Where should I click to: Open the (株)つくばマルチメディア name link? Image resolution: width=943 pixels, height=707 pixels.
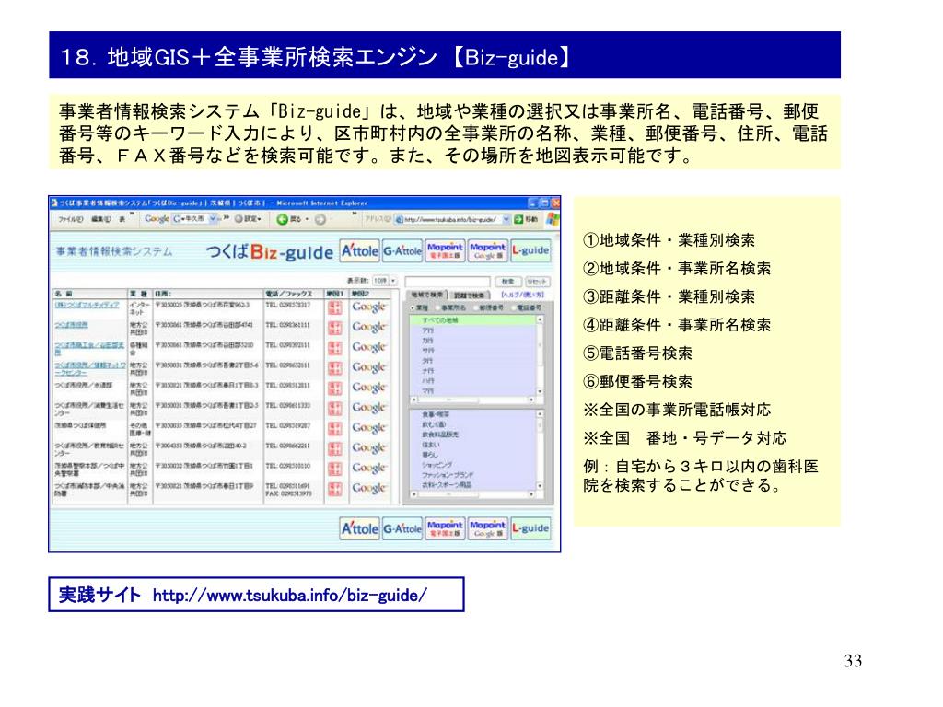click(87, 305)
